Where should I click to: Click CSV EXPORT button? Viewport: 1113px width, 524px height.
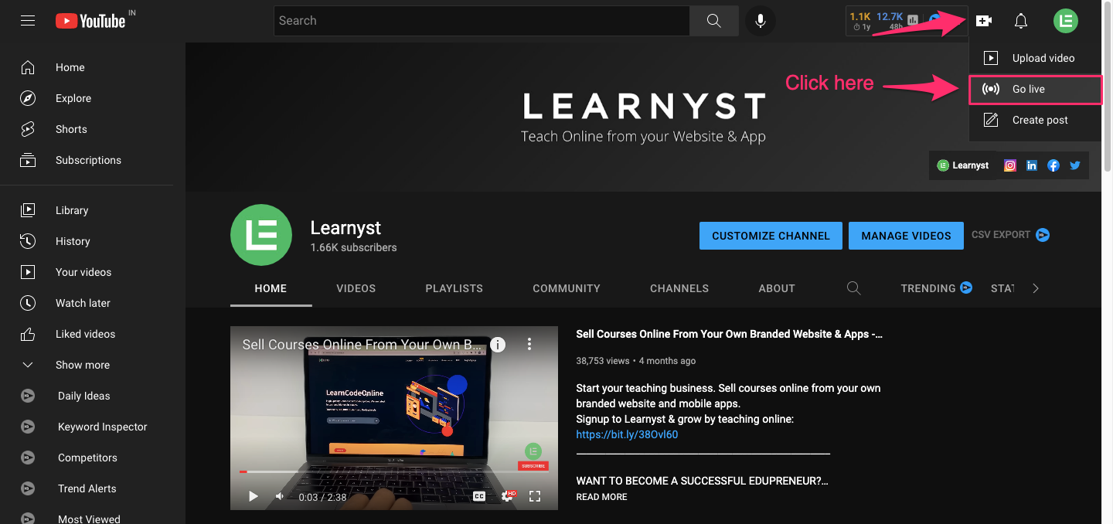coord(1010,235)
